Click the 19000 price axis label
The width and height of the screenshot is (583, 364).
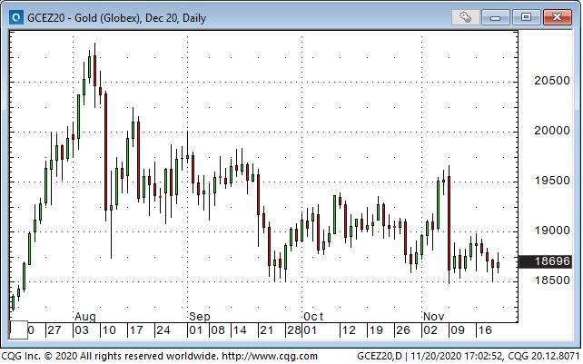click(552, 231)
